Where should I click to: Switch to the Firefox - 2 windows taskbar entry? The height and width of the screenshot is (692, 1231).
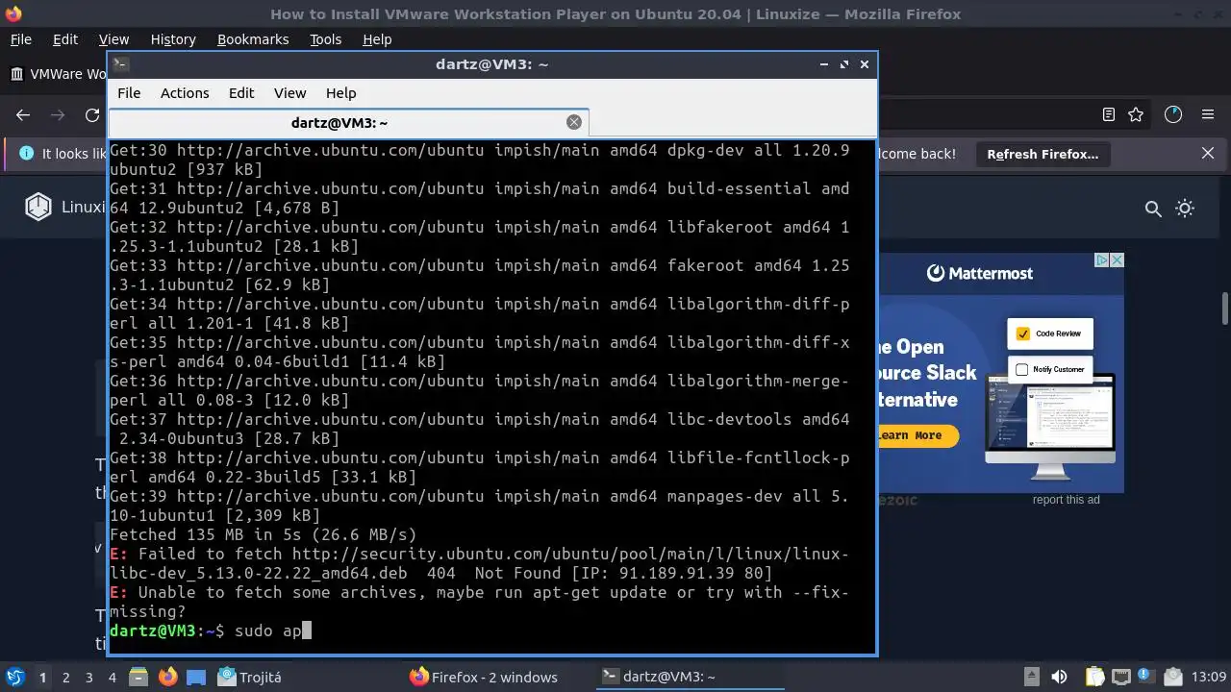(484, 678)
